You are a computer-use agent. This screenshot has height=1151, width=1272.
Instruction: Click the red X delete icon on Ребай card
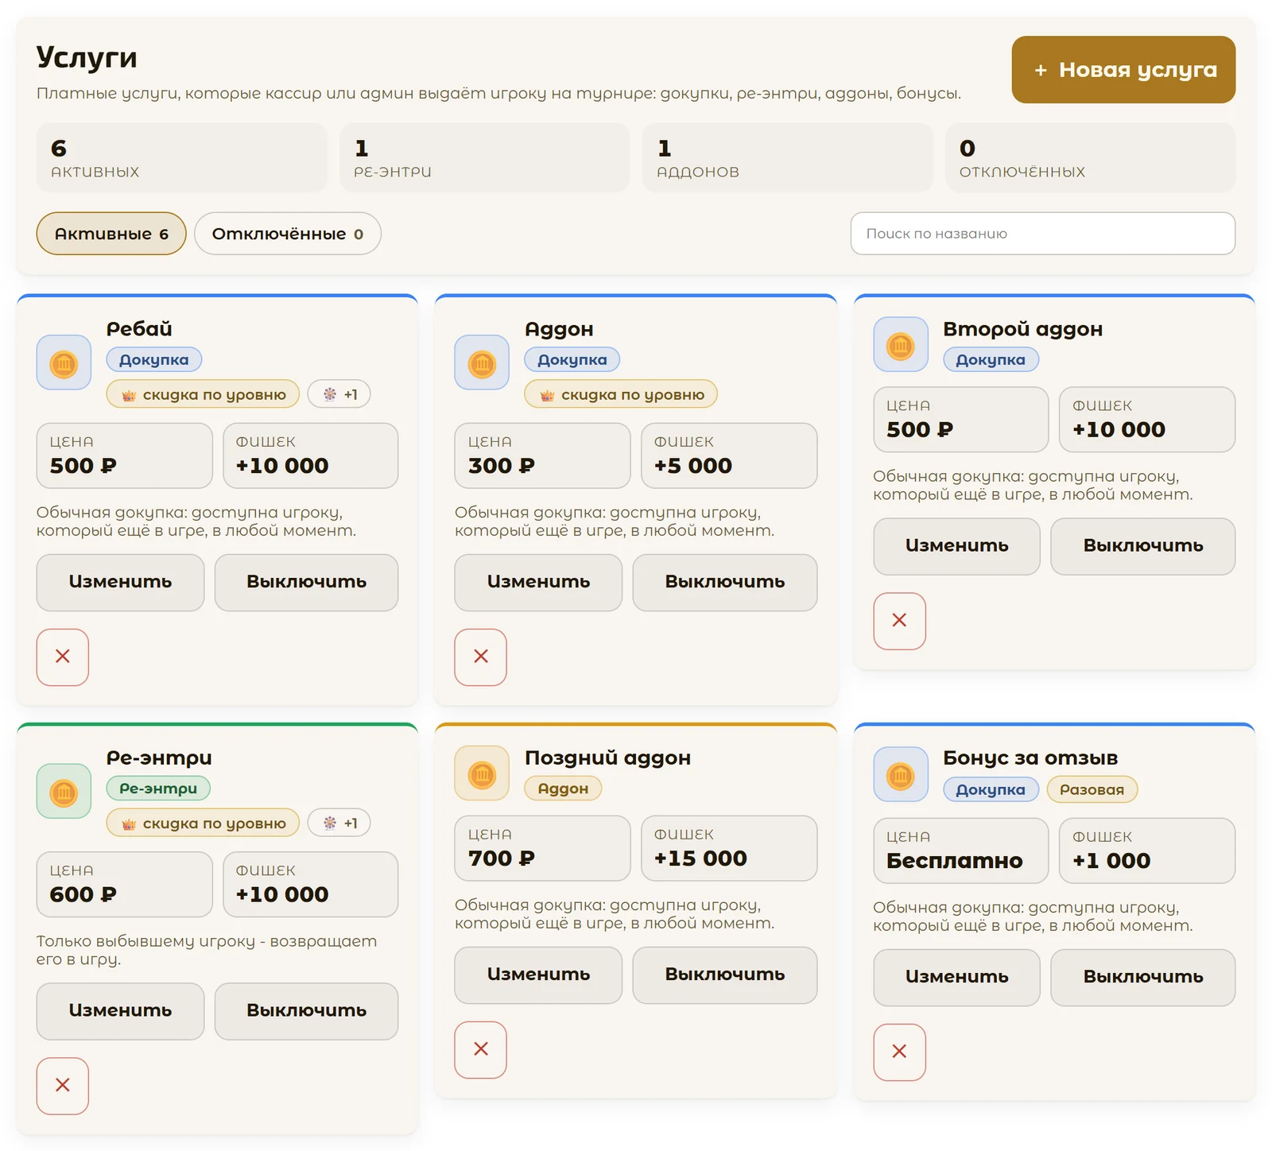(x=63, y=657)
